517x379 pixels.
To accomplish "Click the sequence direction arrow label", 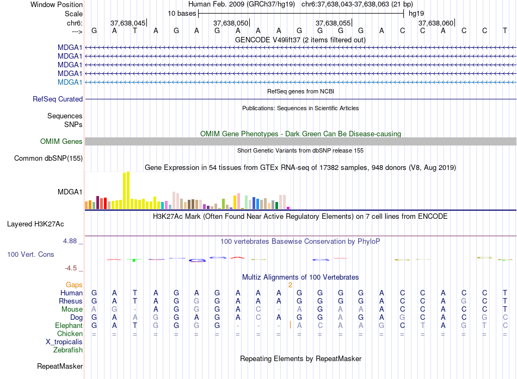I will tap(77, 31).
